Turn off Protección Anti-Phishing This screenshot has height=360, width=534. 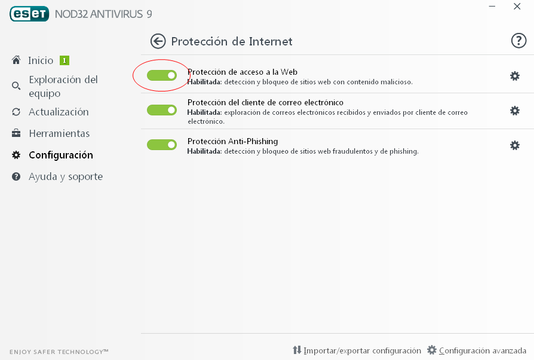[x=161, y=144]
